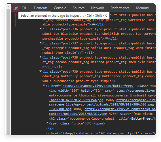This screenshot has height=142, width=161.
Task: Open the -100x100.png srcset link
Action: coord(60,109)
